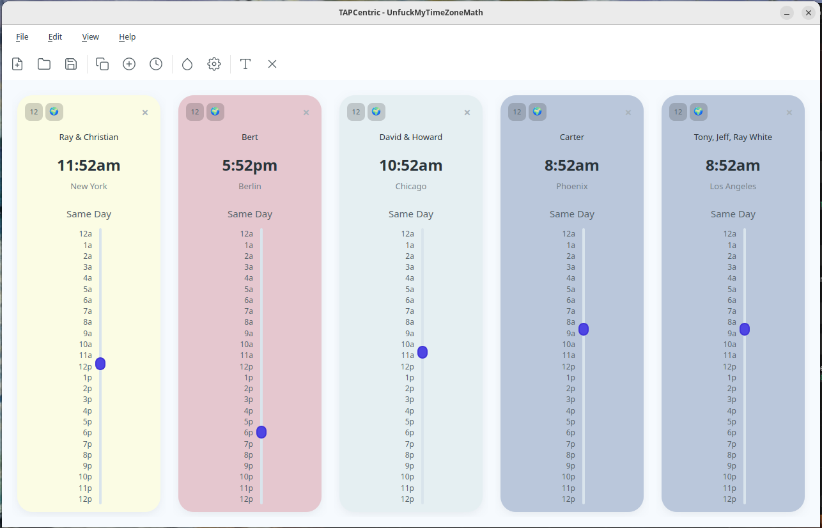This screenshot has height=528, width=822.
Task: Click the X icon in toolbar
Action: (x=272, y=64)
